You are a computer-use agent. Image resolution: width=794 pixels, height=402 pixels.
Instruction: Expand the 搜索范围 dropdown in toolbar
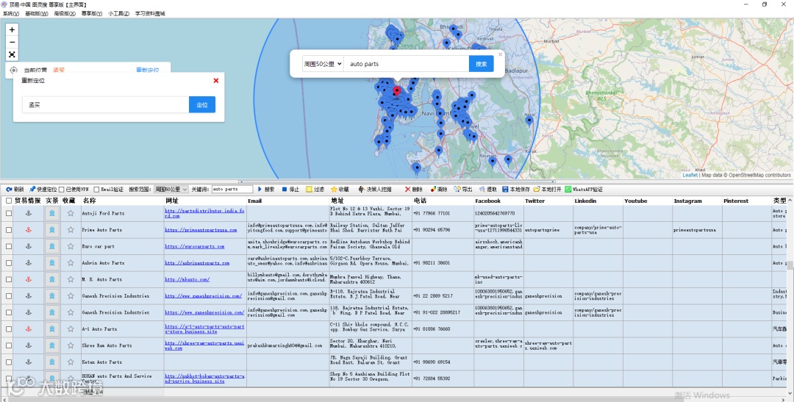click(171, 189)
